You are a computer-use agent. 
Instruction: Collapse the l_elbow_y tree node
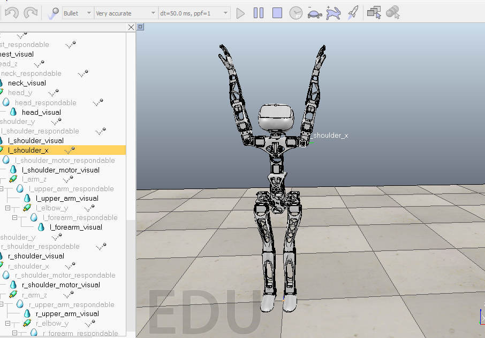coord(7,208)
